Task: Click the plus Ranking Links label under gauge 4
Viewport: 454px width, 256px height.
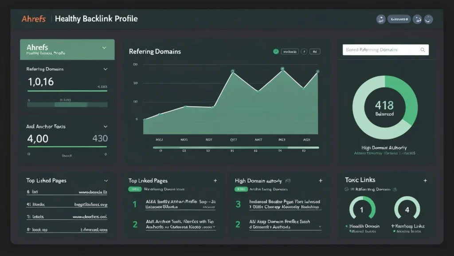Action: pos(408,226)
